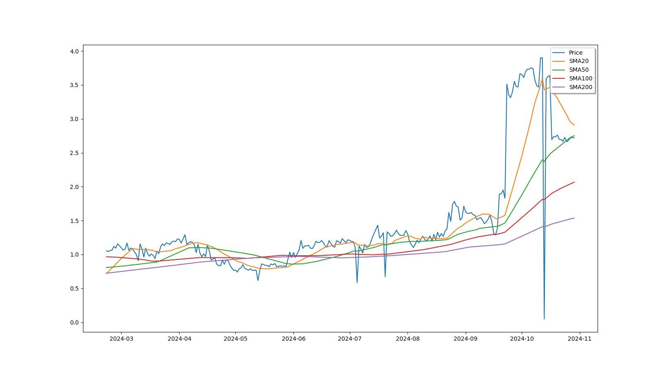Screen dimensions: 664x373
Task: Click the 2024-06 x-axis label
Action: coord(293,339)
